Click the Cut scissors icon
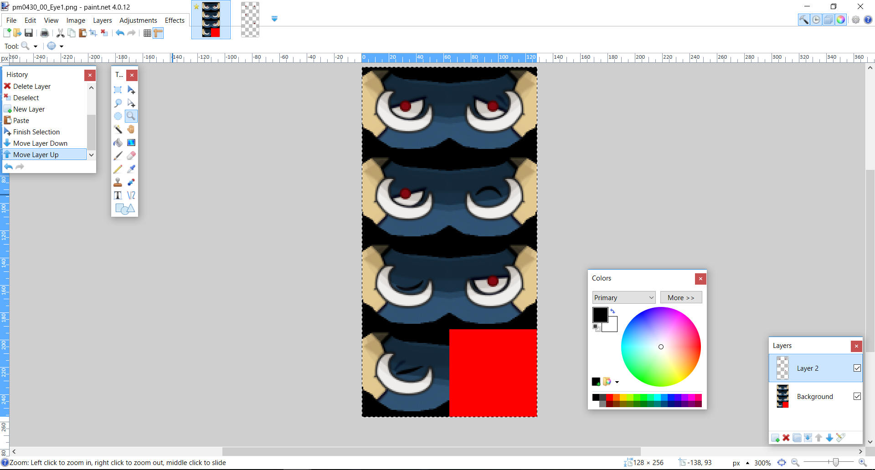875x470 pixels. 60,33
